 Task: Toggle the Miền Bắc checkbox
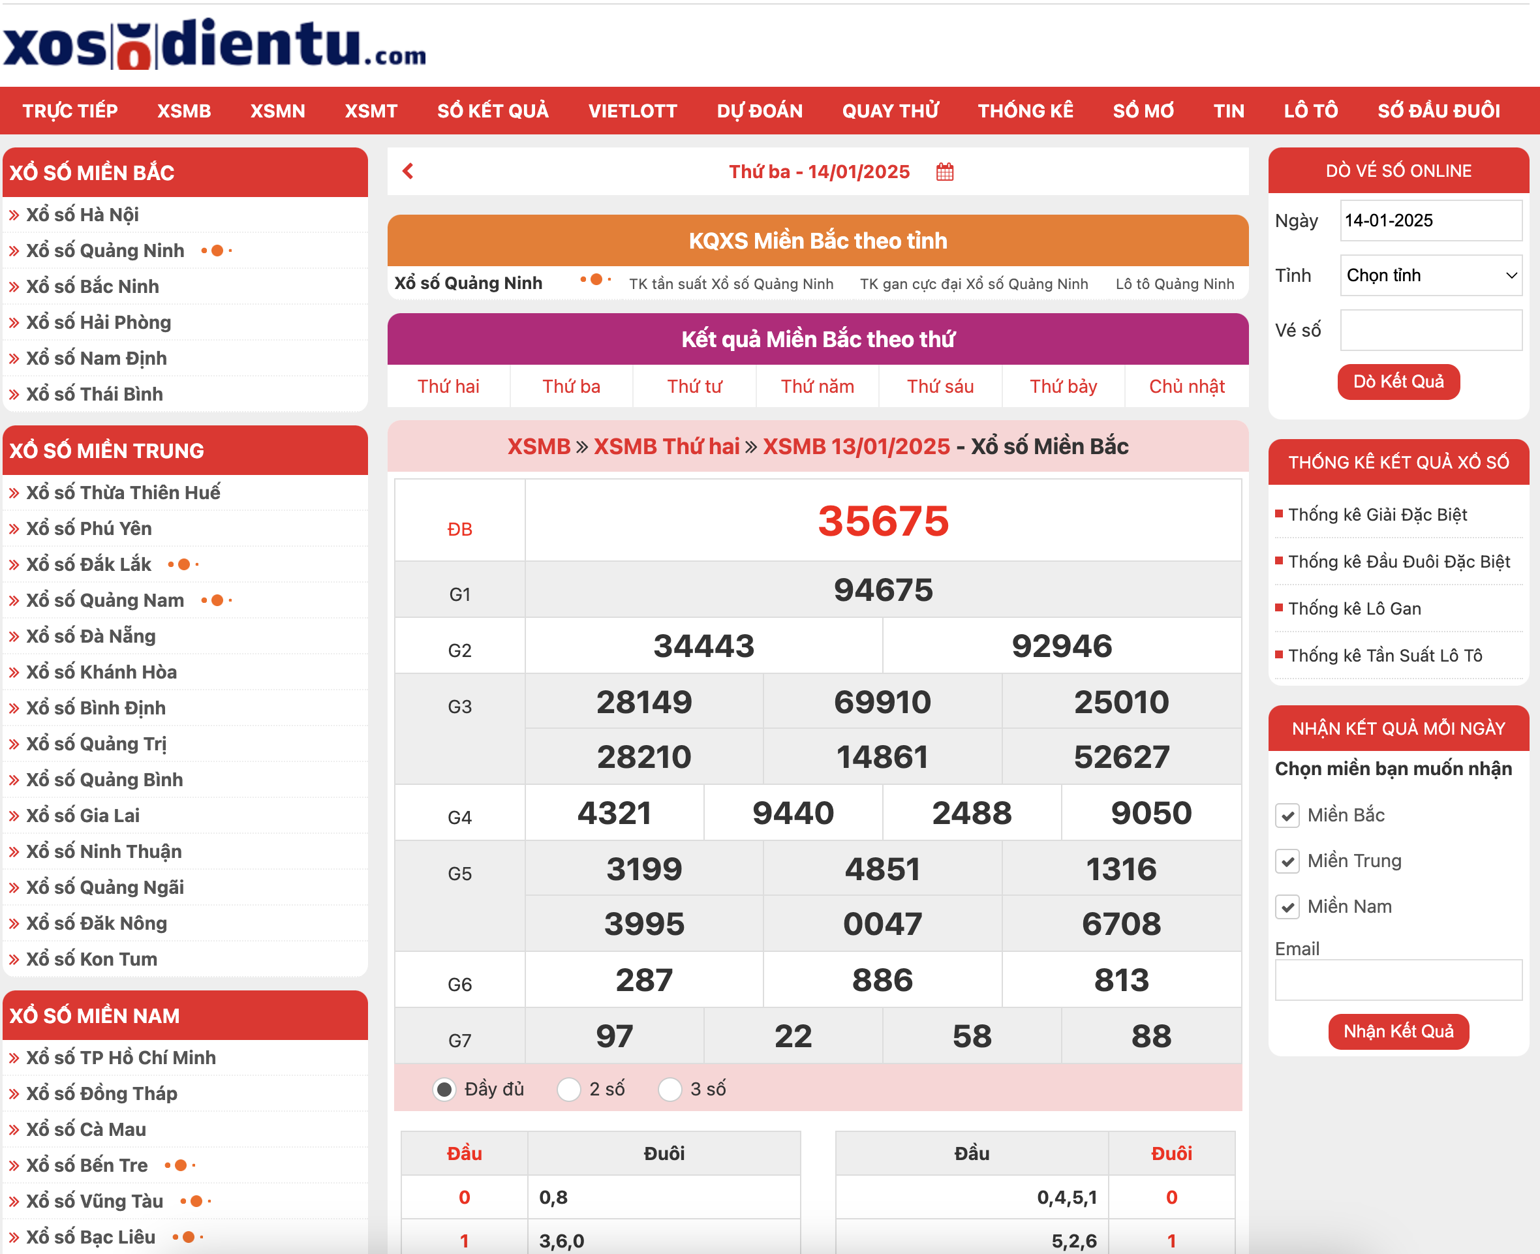1287,816
